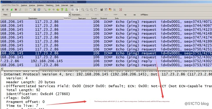212x109 pixels.
Task: Zoom out on the packet text
Action: pos(87,10)
